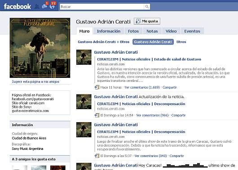This screenshot has height=170, width=238.
Task: Click the Gustavo Adrián Cerati page title
Action: coord(103,21)
